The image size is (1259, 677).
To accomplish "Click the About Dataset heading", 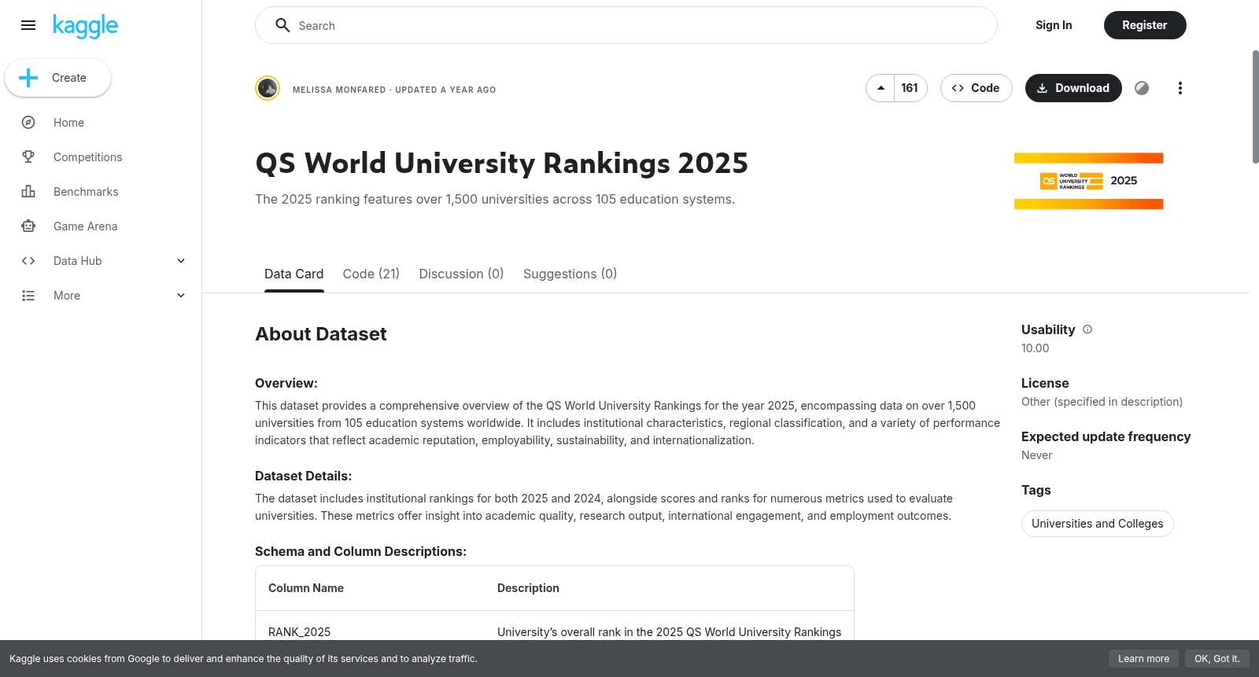I will click(x=321, y=334).
